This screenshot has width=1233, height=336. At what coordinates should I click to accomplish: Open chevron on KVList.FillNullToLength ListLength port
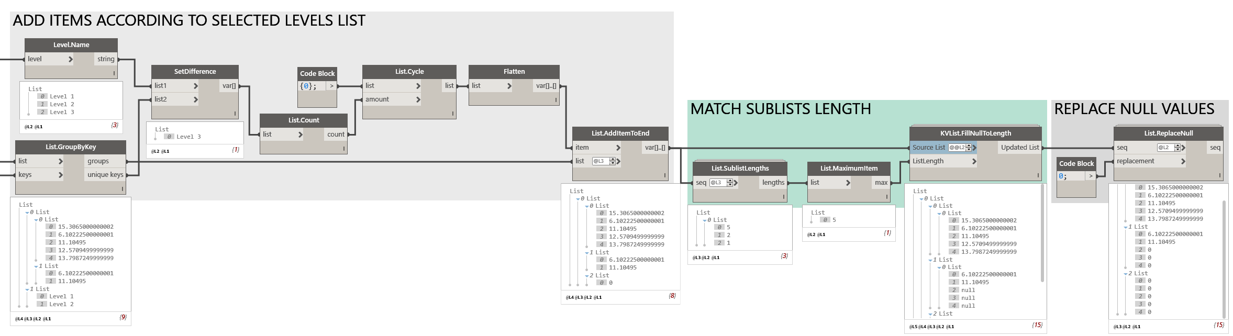(x=974, y=161)
